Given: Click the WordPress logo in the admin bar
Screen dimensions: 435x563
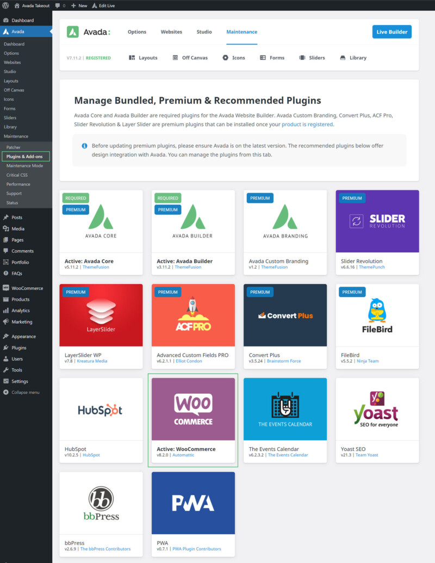Looking at the screenshot, I should 6,5.
